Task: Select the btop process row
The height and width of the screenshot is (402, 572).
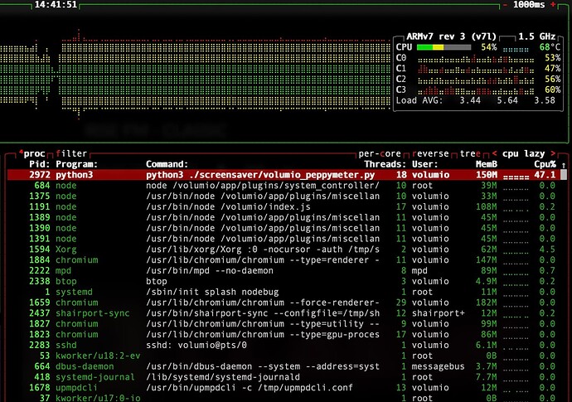Action: [284, 281]
